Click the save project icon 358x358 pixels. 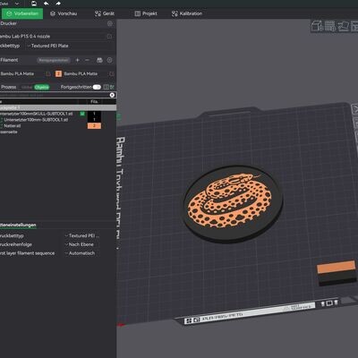point(34,4)
